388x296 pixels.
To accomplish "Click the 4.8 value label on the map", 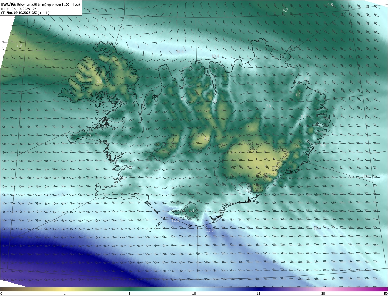I will click(x=330, y=5).
